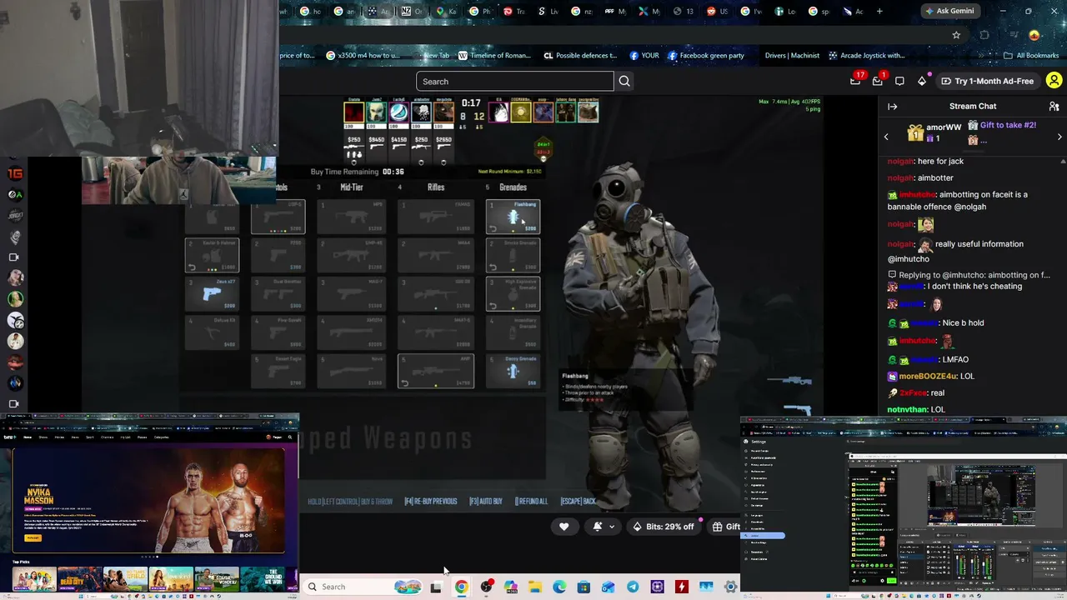This screenshot has width=1067, height=600.
Task: Focus the Twitch Search input field
Action: pos(515,81)
